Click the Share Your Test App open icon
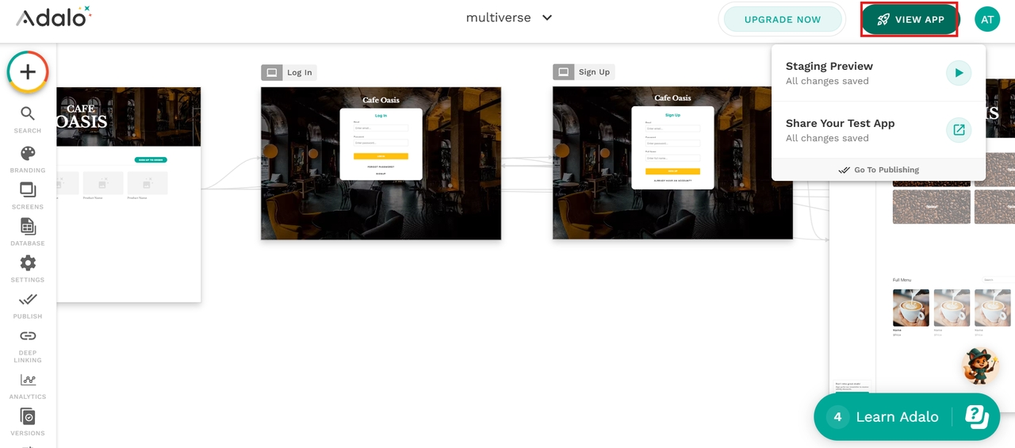Viewport: 1015px width, 448px height. (x=959, y=130)
